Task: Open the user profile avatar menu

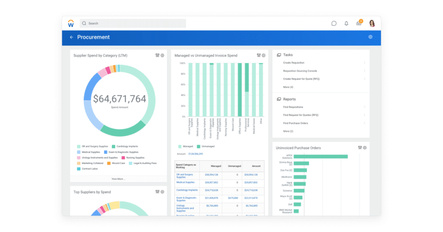Action: pos(372,23)
